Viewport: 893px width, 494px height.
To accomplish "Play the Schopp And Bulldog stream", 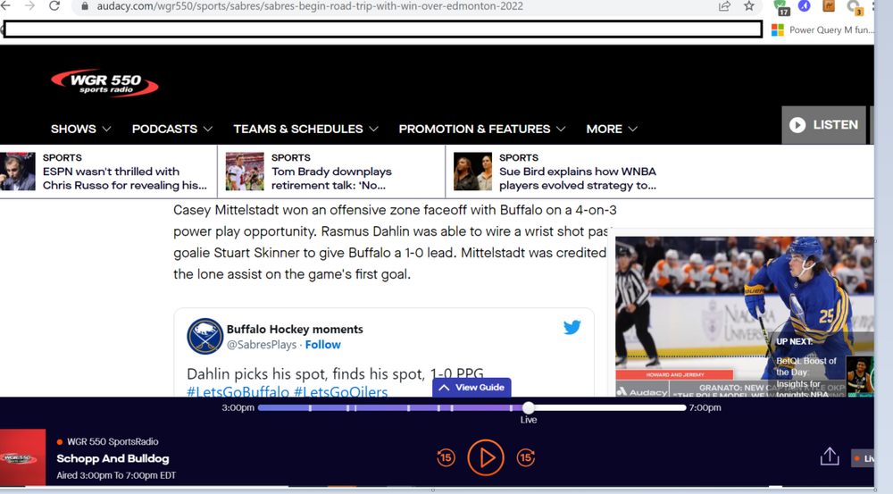I will pyautogui.click(x=486, y=457).
